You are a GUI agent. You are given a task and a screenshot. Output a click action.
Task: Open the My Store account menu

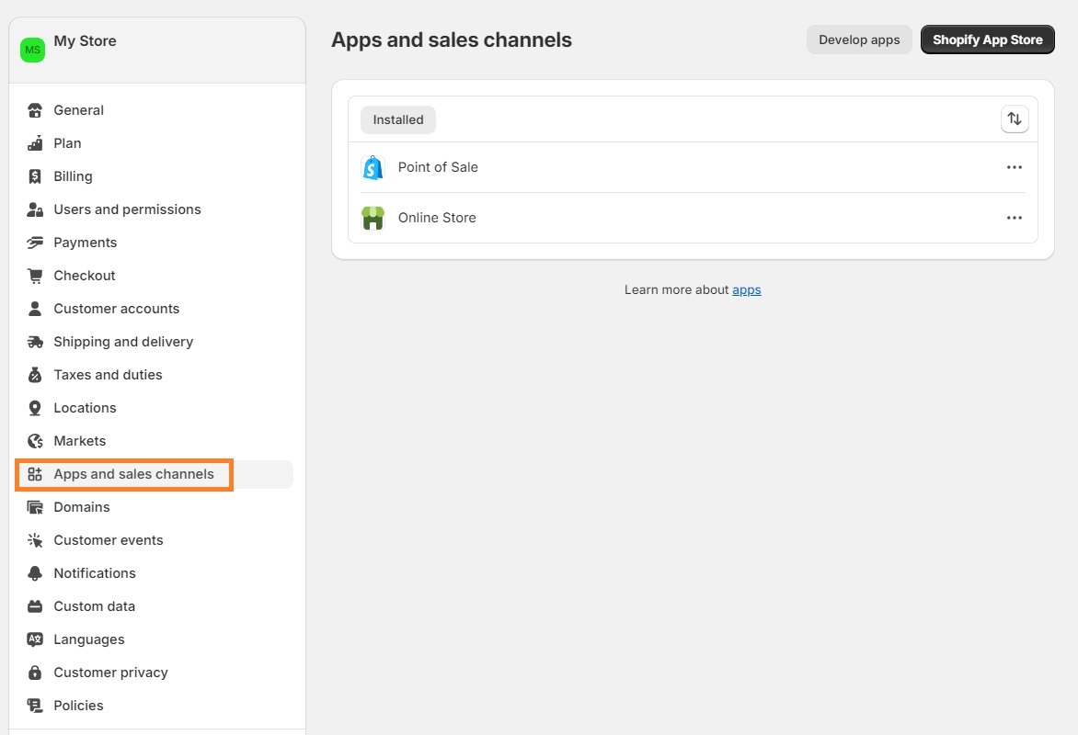pyautogui.click(x=85, y=40)
